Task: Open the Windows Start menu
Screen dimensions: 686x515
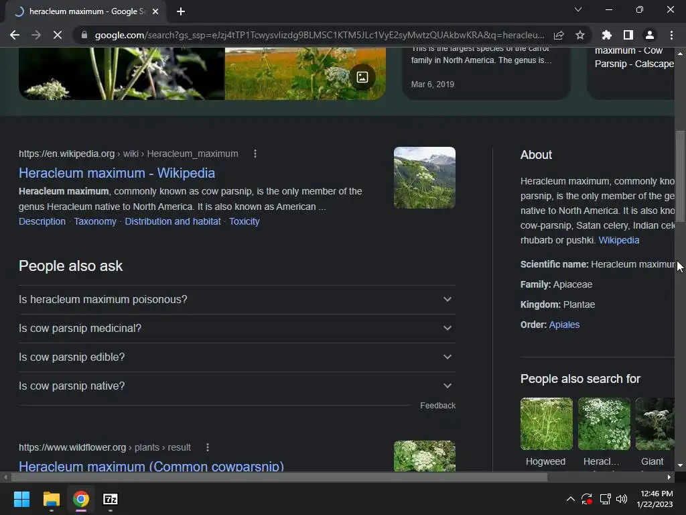Action: pyautogui.click(x=21, y=499)
